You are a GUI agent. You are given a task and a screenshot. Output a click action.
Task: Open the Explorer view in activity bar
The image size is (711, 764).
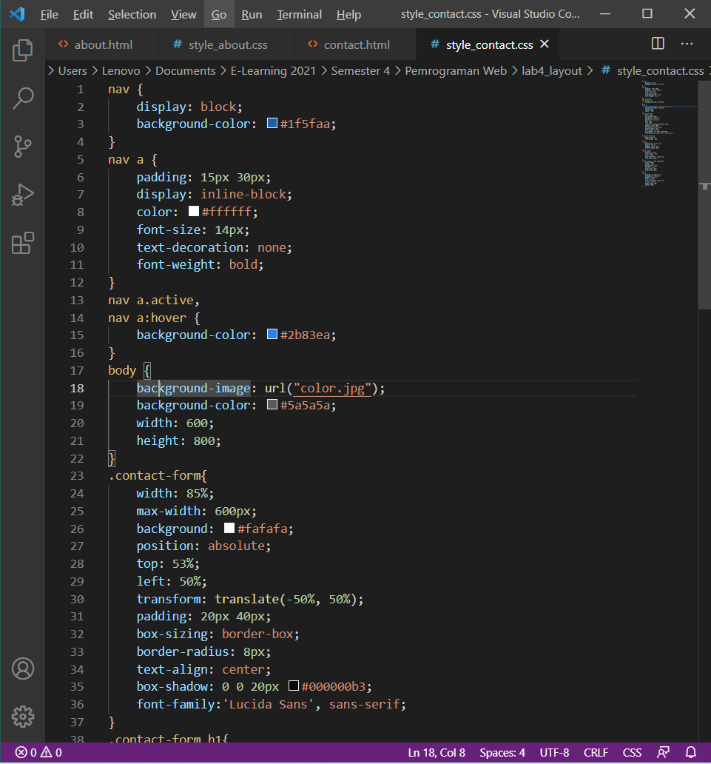(x=23, y=50)
